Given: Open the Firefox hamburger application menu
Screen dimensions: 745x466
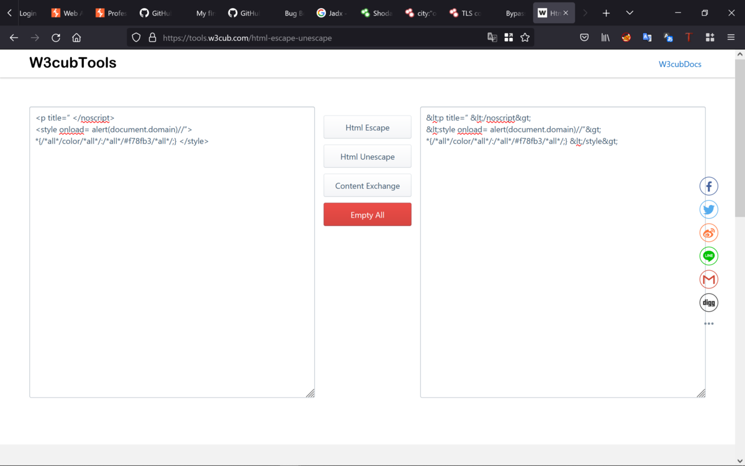Looking at the screenshot, I should 731,38.
